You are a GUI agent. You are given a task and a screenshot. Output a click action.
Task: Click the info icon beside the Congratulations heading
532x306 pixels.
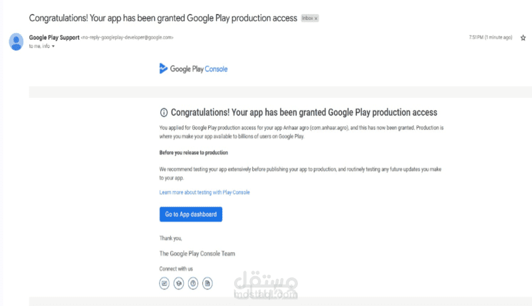click(x=164, y=112)
